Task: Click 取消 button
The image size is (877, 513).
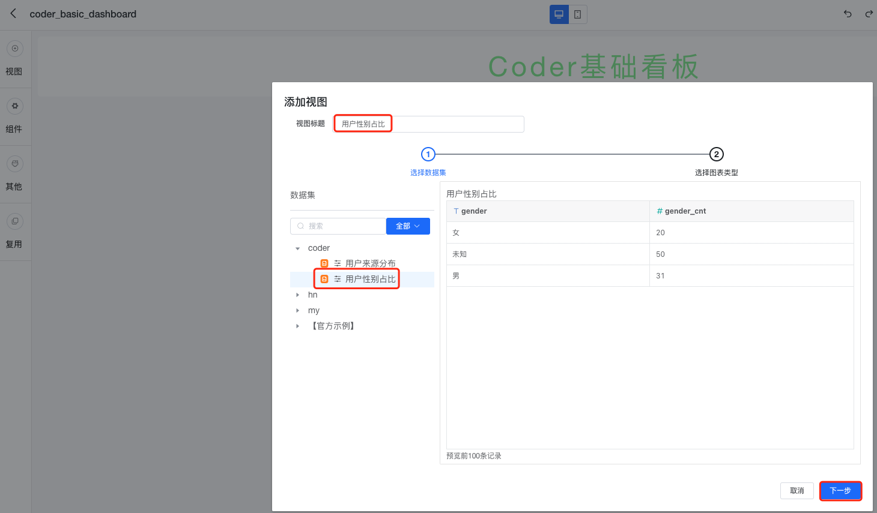Action: tap(797, 491)
